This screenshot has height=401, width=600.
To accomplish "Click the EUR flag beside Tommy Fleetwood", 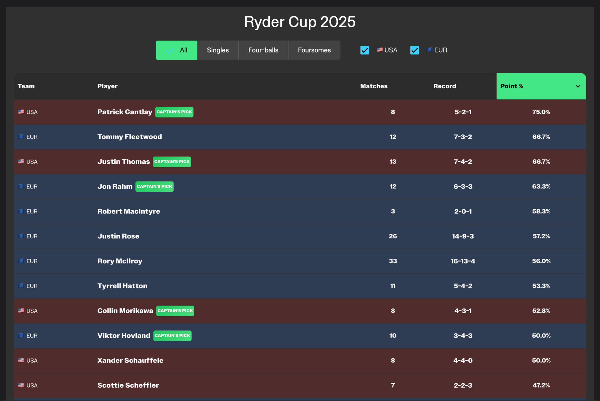I will [21, 137].
